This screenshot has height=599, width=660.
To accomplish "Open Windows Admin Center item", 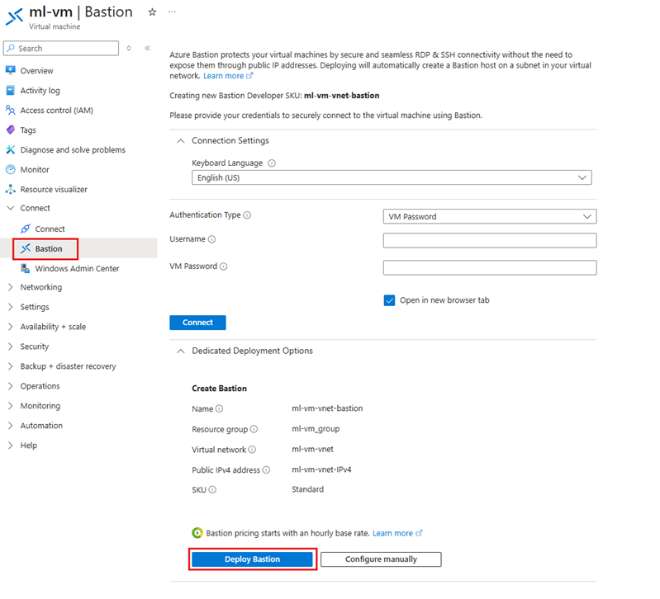I will (77, 269).
